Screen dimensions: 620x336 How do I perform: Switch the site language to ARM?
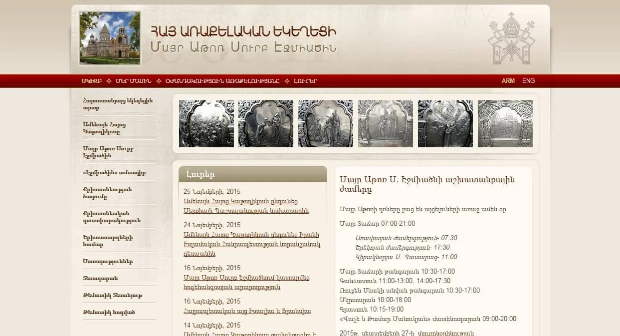pyautogui.click(x=508, y=81)
